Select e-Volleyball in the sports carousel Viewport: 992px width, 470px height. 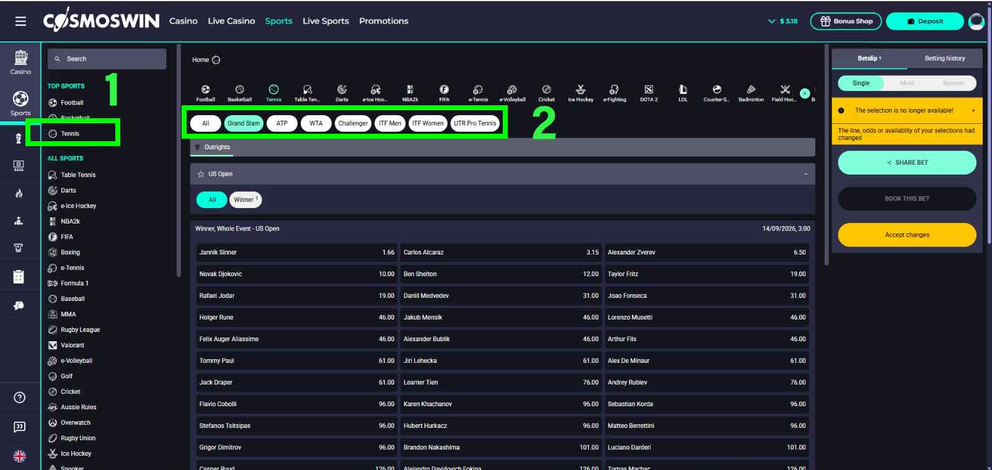[512, 93]
